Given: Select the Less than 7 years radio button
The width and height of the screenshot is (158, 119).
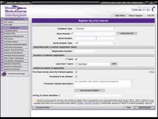Looking at the screenshot, I should pos(76,64).
